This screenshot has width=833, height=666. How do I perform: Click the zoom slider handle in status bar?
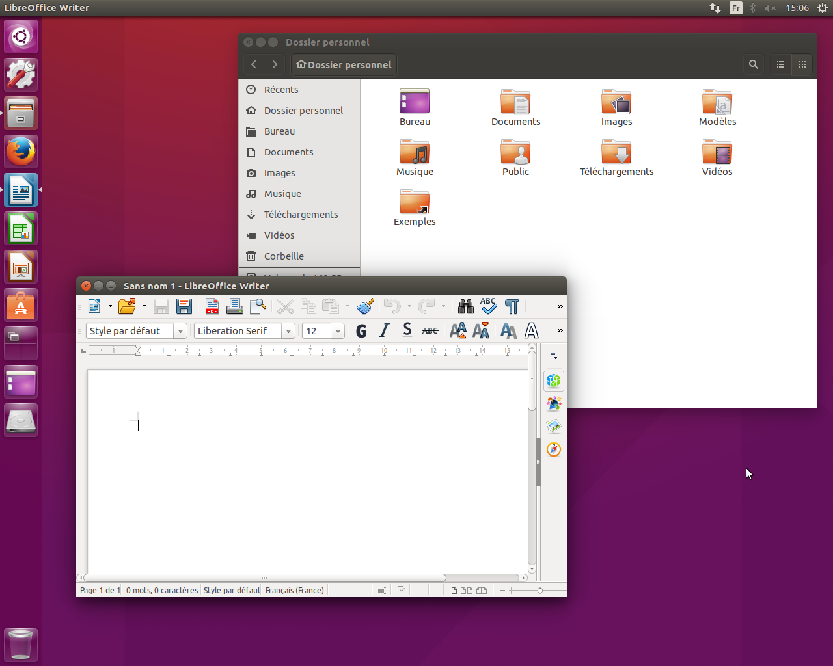pos(540,591)
